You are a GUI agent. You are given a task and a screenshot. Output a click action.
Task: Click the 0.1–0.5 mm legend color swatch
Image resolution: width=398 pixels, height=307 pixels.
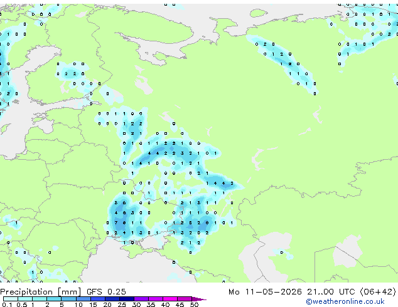[11, 299]
